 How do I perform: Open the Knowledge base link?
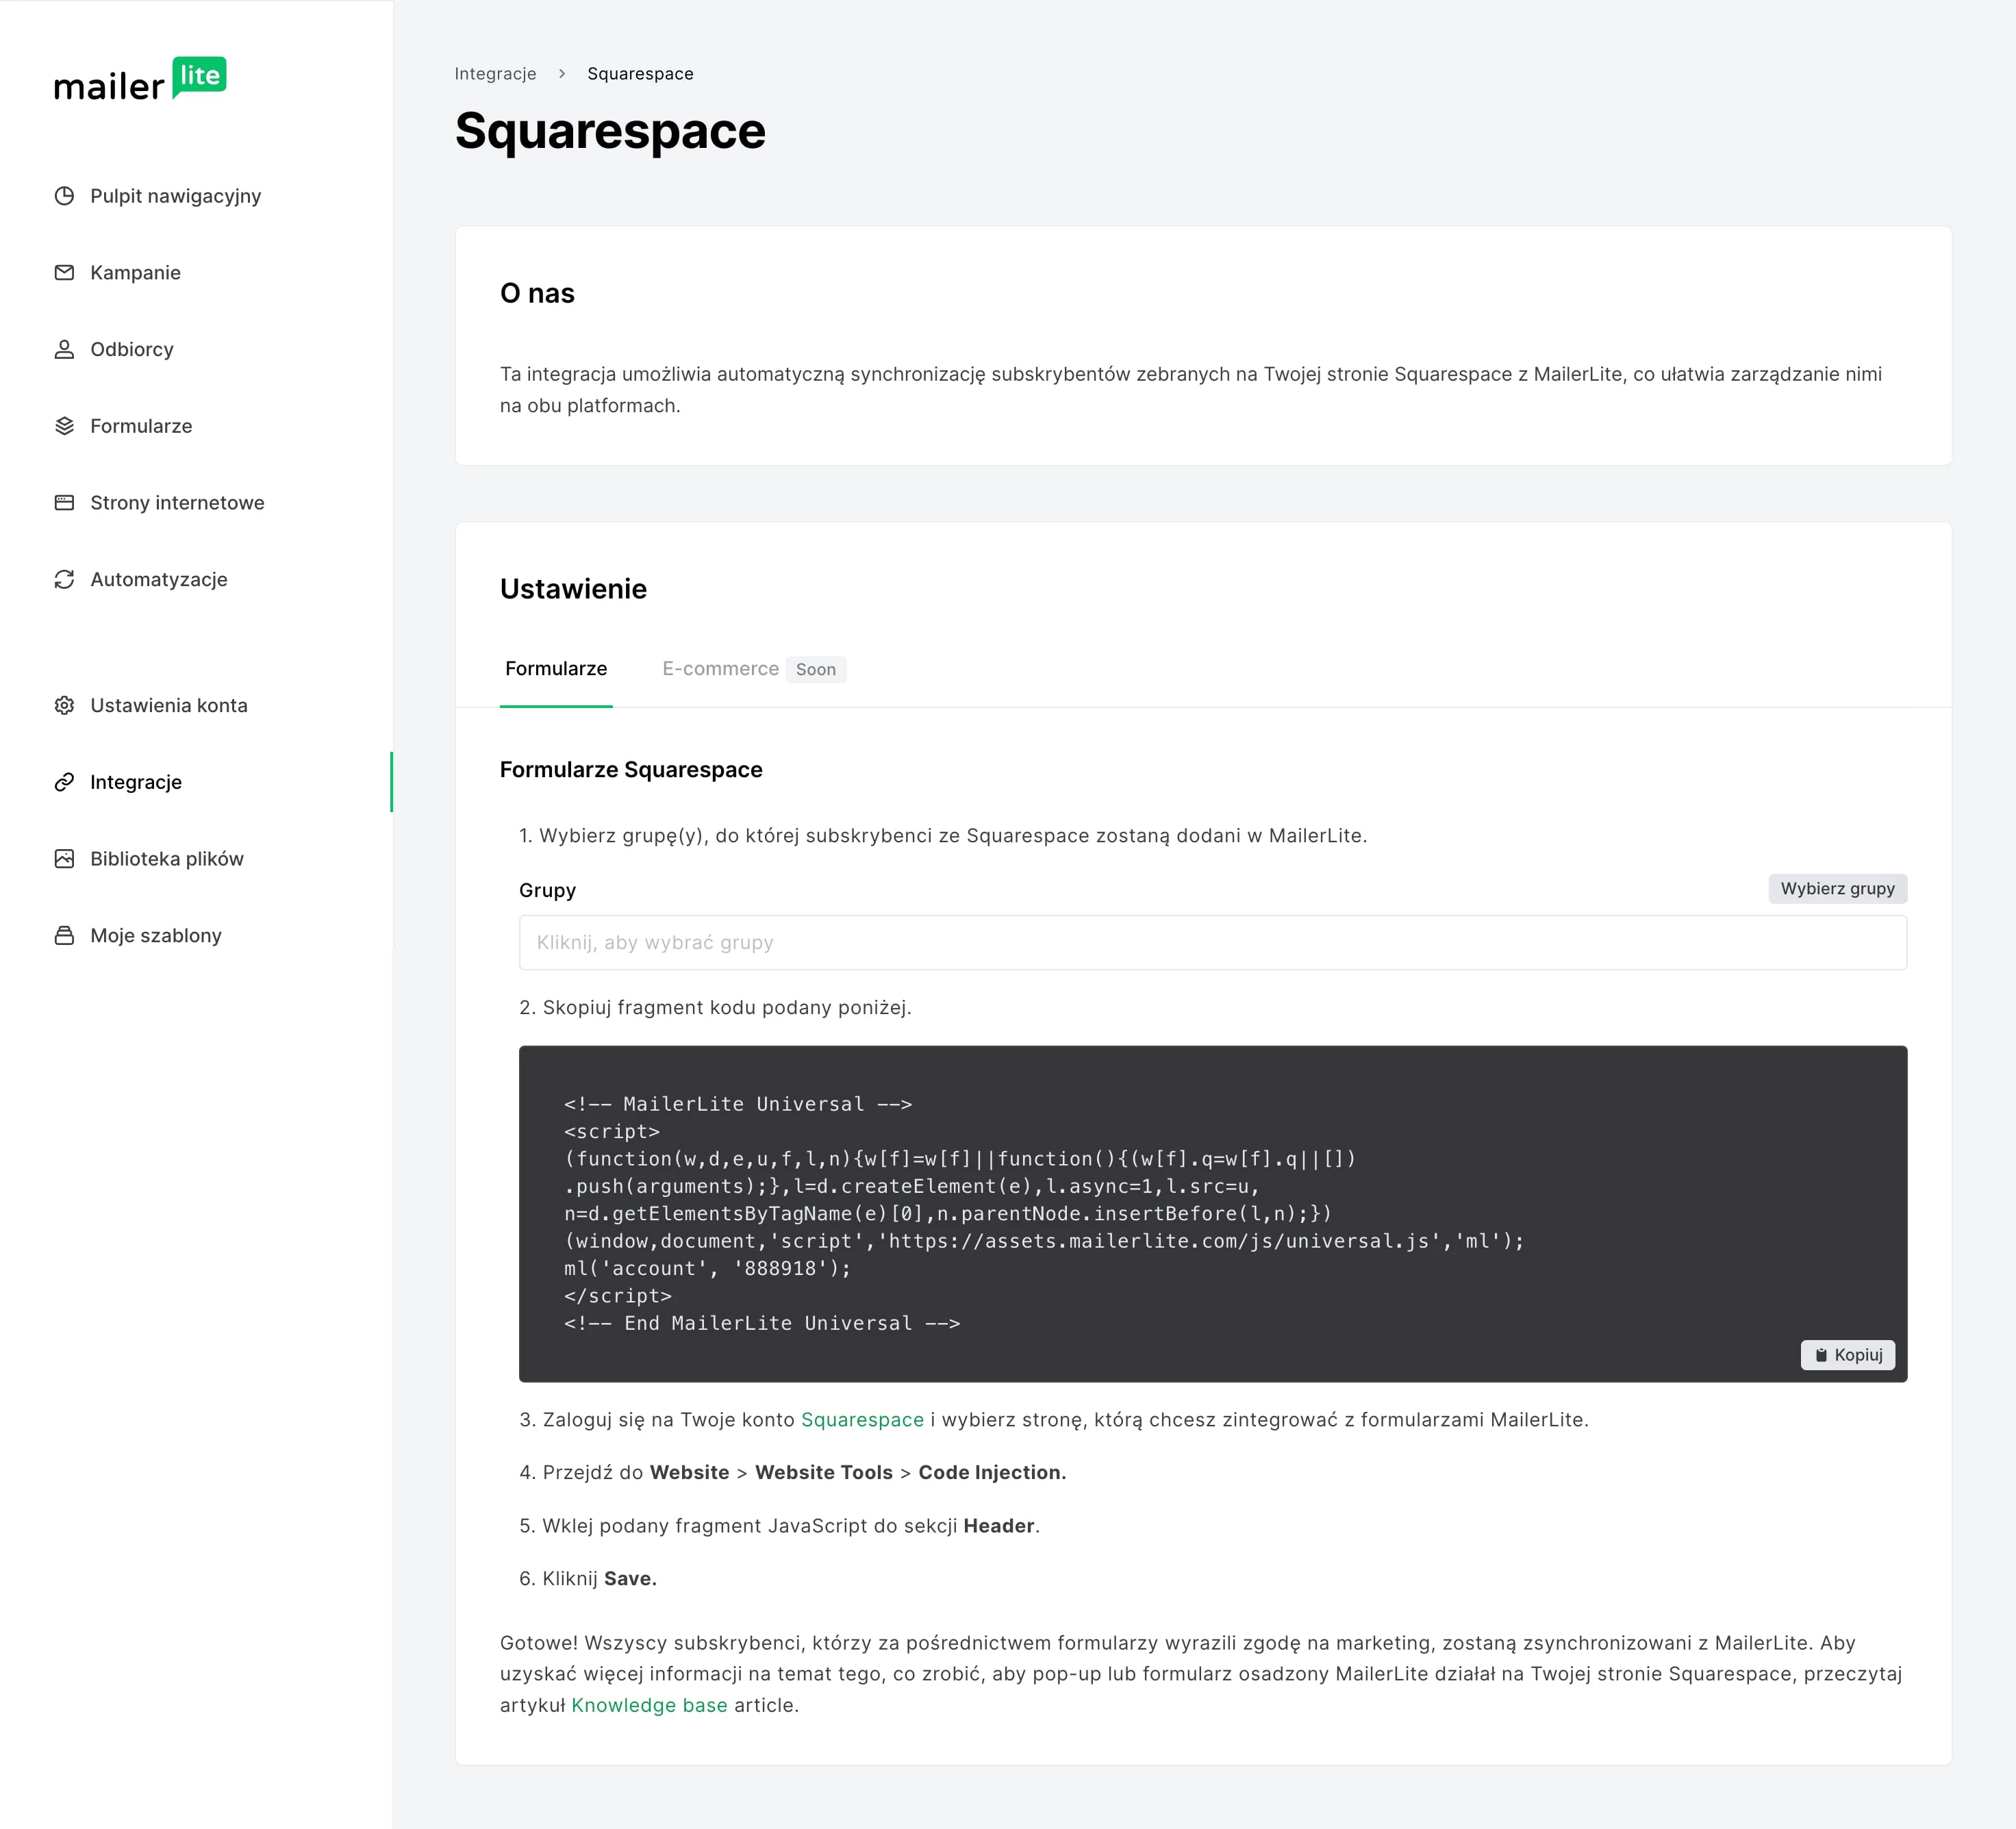pyautogui.click(x=649, y=1706)
